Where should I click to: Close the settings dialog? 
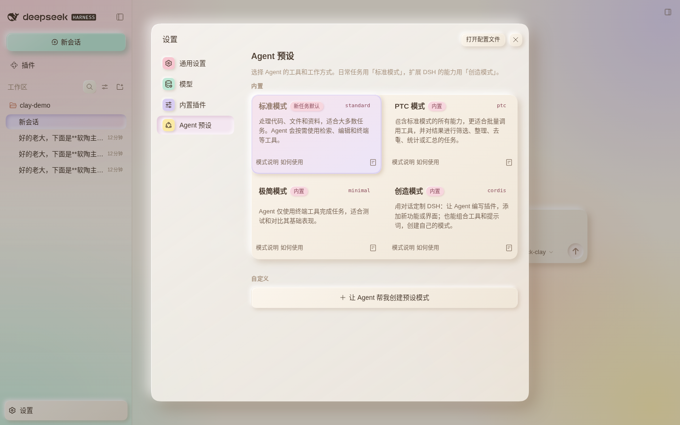pos(516,40)
